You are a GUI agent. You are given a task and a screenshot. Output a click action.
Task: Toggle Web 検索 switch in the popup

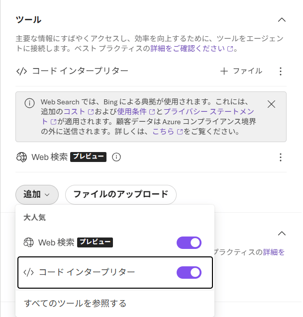click(x=189, y=242)
